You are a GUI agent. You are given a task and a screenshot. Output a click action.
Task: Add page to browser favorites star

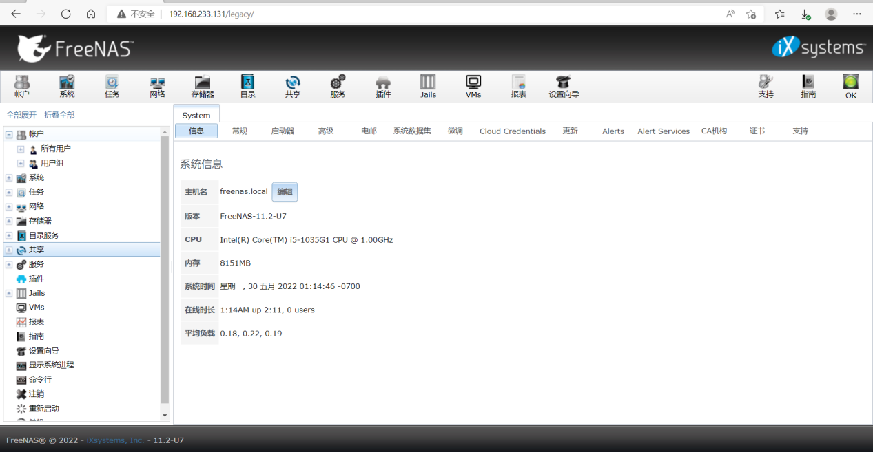coord(751,14)
